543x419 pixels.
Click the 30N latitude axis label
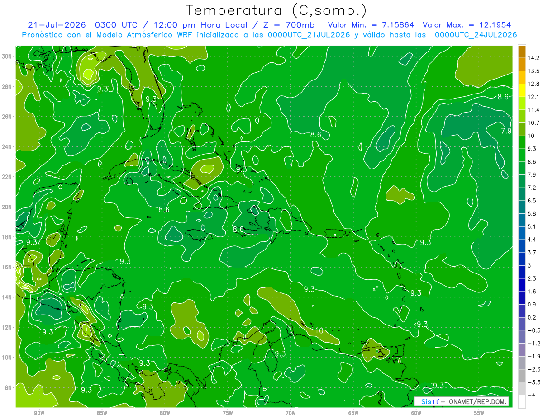pos(8,56)
